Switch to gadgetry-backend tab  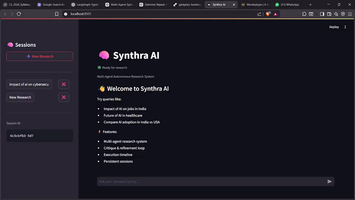187,5
